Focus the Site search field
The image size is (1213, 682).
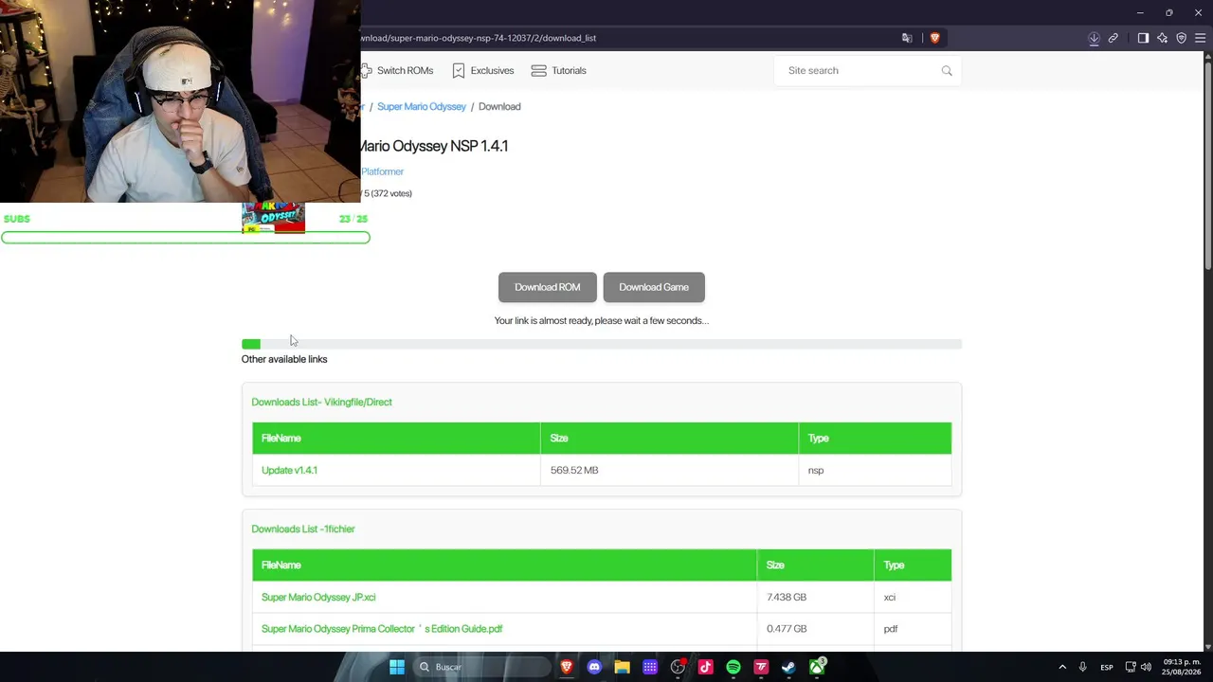pos(867,71)
